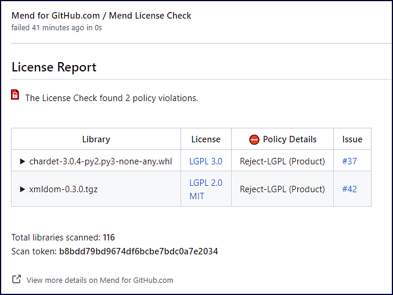This screenshot has height=295, width=393.
Task: Click Reject-LGPL policy for chardet row
Action: click(x=282, y=161)
